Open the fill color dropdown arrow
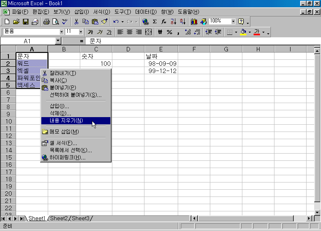321x231 pixels. [x=250, y=32]
